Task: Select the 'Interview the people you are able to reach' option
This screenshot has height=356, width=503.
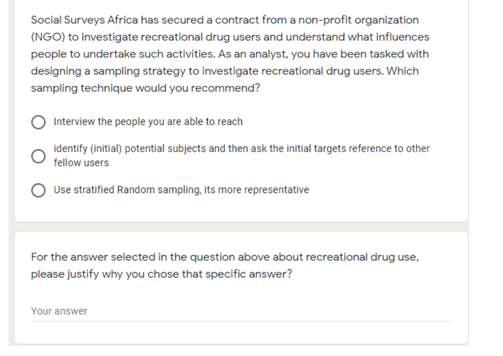Action: point(39,122)
